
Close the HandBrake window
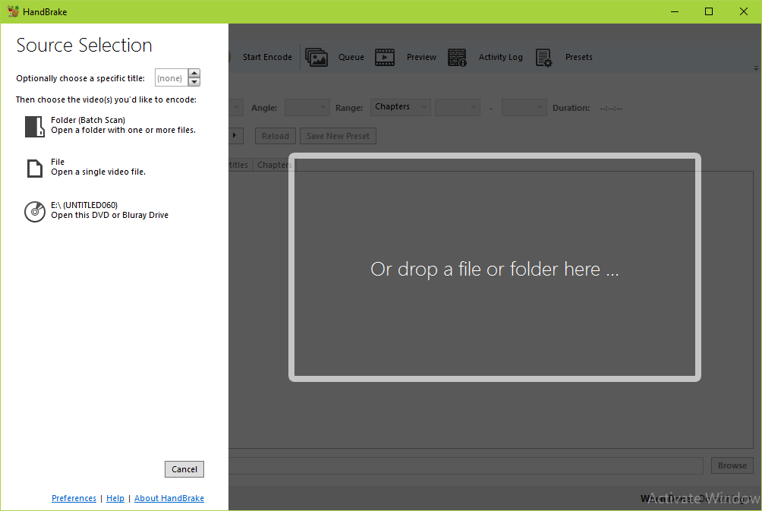pyautogui.click(x=744, y=11)
